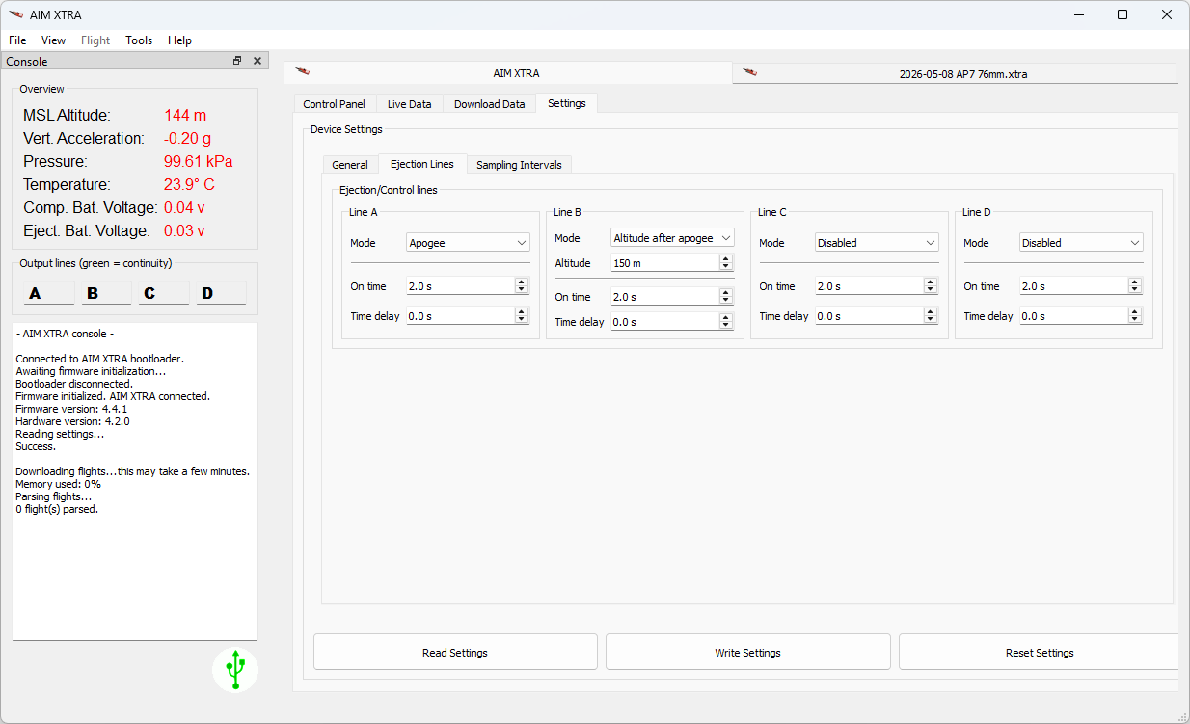Click console line '0 flight(s) parsed.'
1190x724 pixels.
(57, 509)
